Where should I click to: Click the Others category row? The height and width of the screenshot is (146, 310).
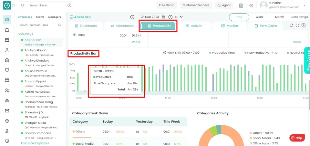point(128,132)
